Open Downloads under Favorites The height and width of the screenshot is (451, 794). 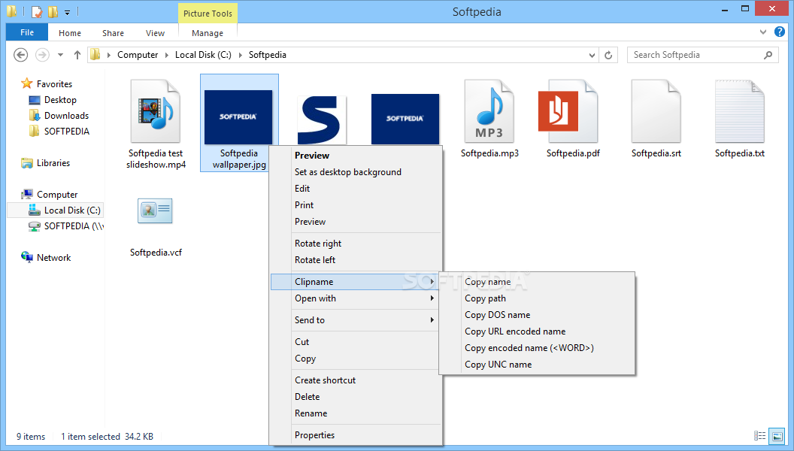point(66,116)
